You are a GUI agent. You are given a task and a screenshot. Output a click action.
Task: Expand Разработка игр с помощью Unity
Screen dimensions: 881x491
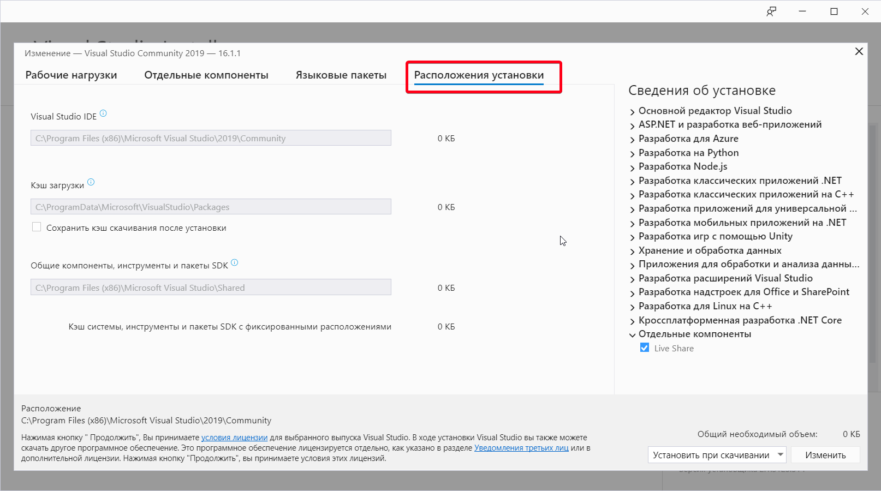pyautogui.click(x=633, y=237)
